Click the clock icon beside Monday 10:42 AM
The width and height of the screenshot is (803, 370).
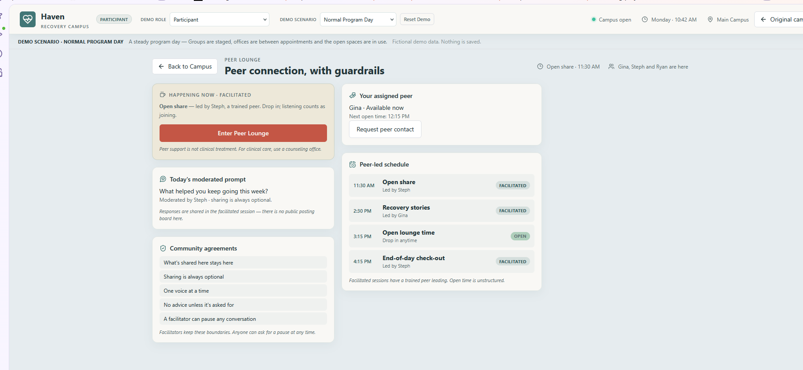point(645,19)
